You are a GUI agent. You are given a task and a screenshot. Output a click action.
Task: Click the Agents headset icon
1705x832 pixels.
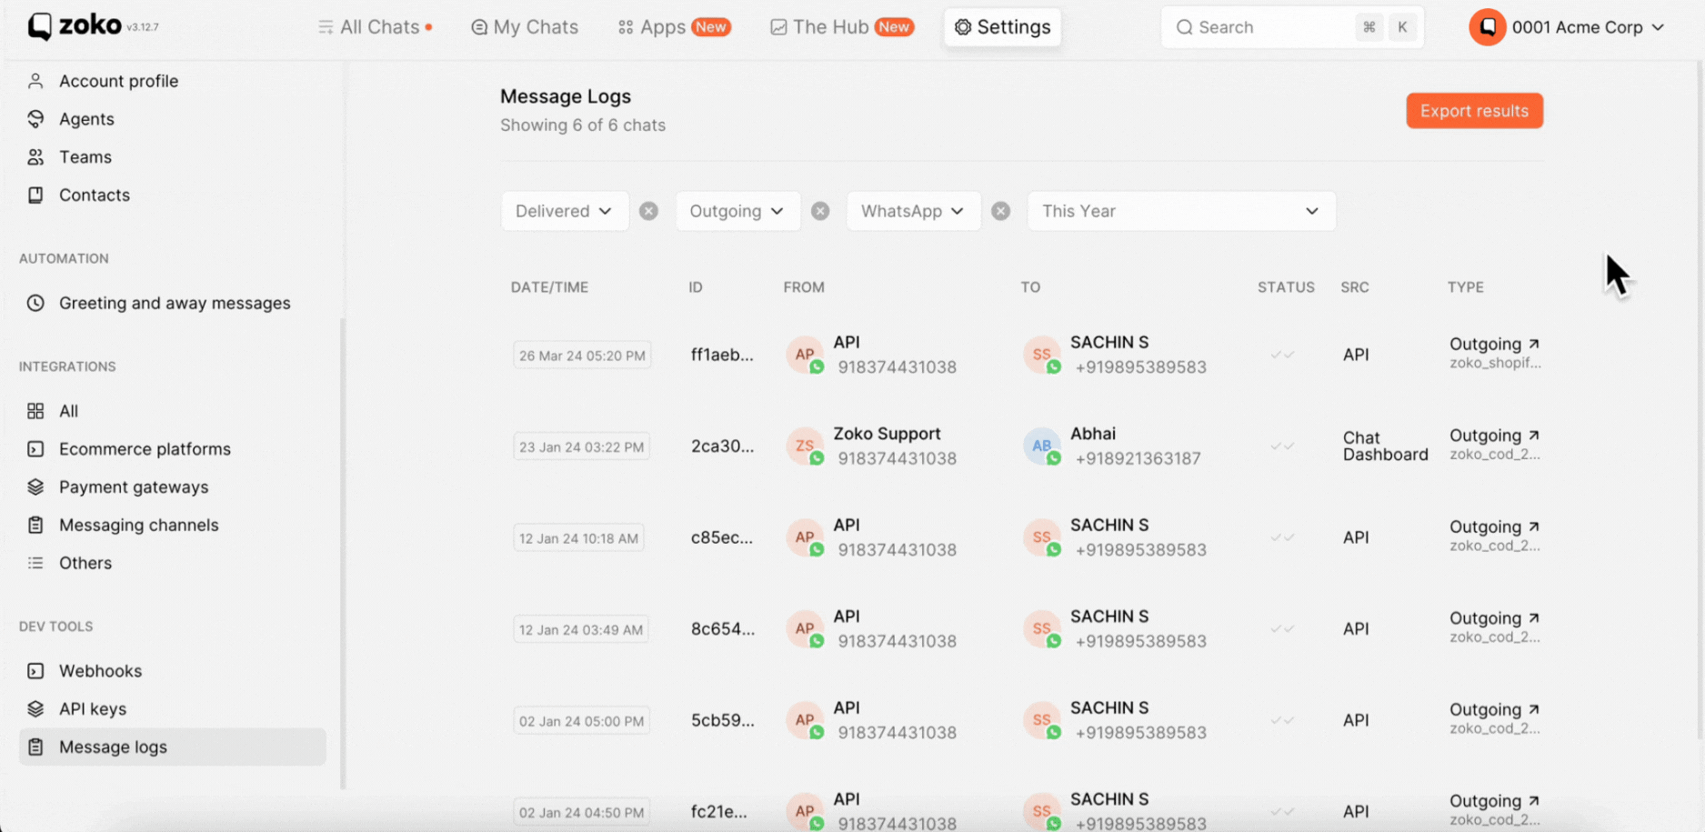click(35, 119)
